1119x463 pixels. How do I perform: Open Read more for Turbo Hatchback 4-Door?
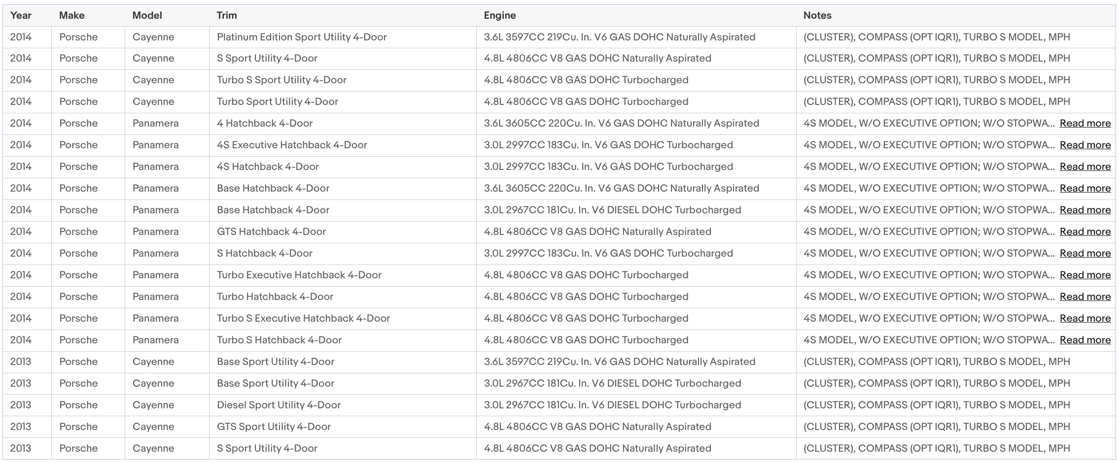[x=1085, y=297]
